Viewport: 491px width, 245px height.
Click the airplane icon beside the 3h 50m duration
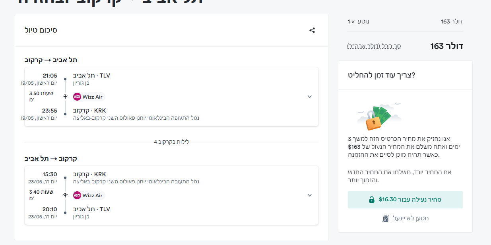point(65,97)
